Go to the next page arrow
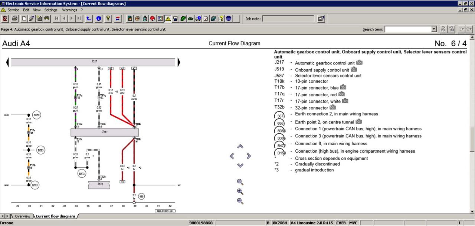Image resolution: width=475 pixels, height=226 pixels. click(72, 18)
